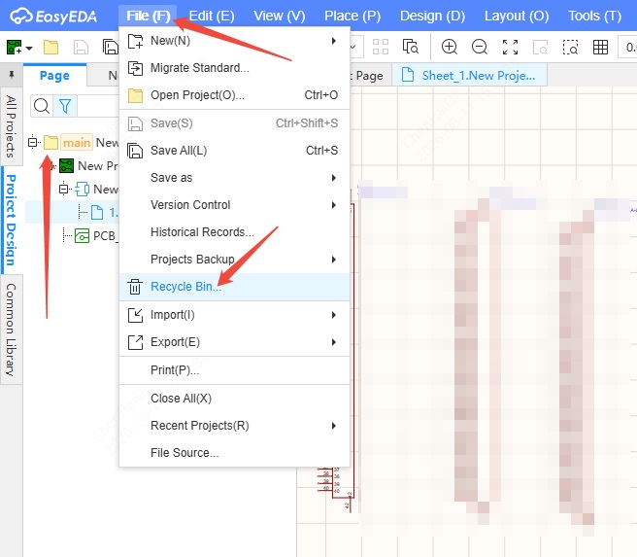
Task: Open the Edit (E) menu
Action: click(x=212, y=16)
